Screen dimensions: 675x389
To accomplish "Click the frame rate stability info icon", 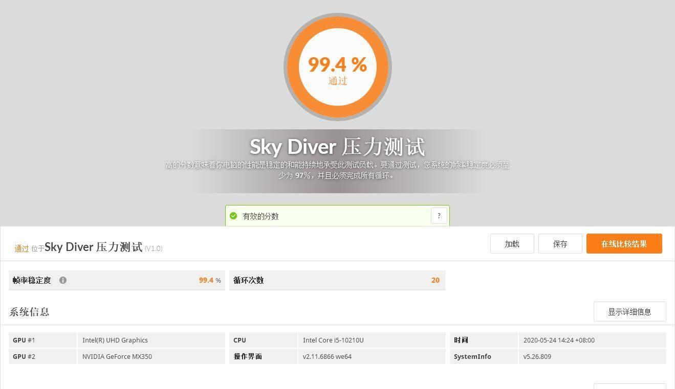I will point(63,280).
